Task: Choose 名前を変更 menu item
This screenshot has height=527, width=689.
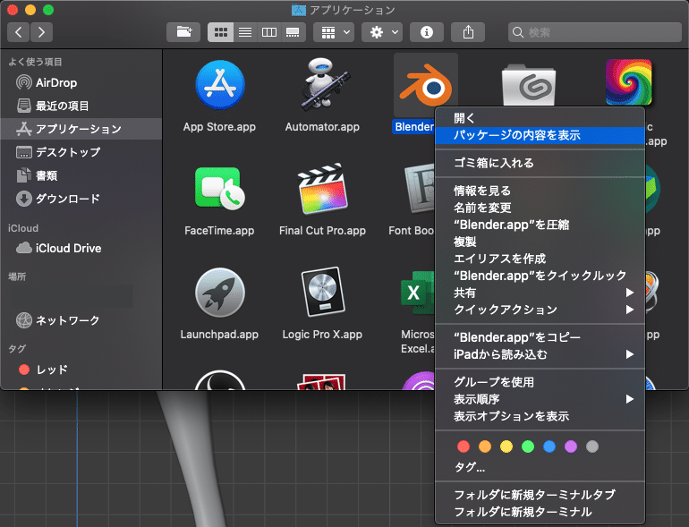Action: tap(540, 208)
